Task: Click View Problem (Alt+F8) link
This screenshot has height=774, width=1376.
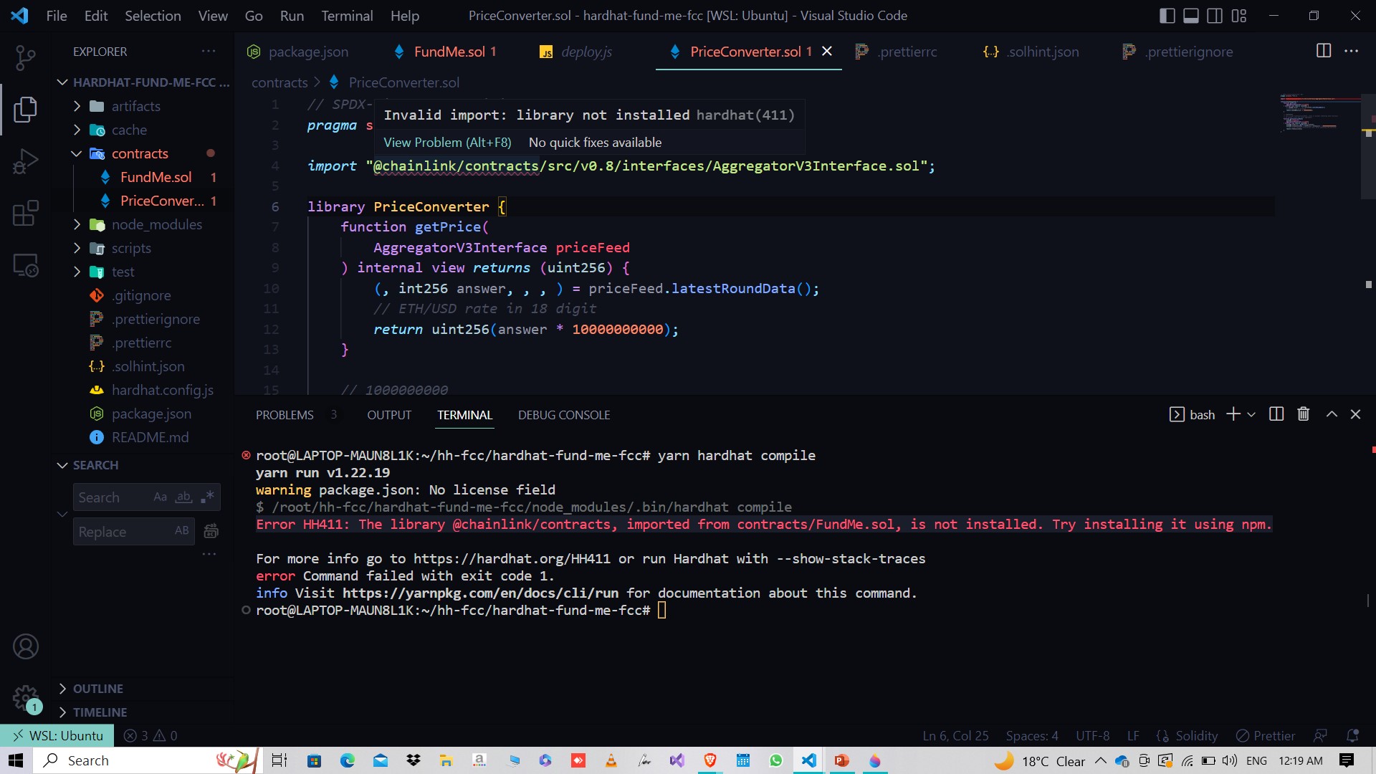Action: (x=447, y=143)
